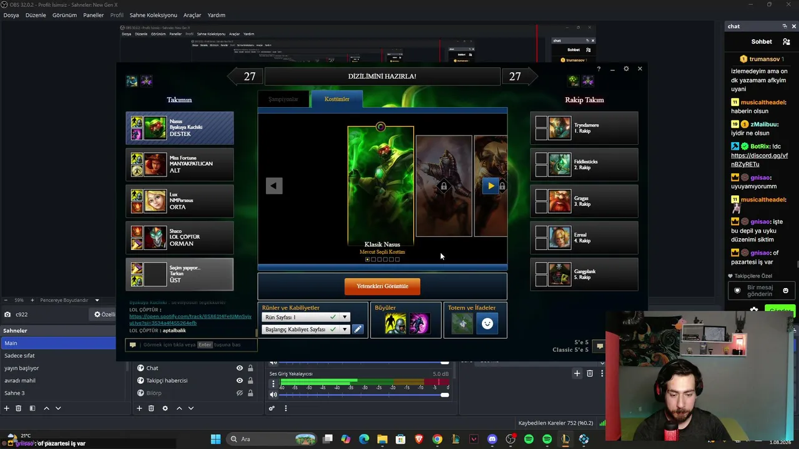799x449 pixels.
Task: Open the Paneller menu
Action: [94, 15]
